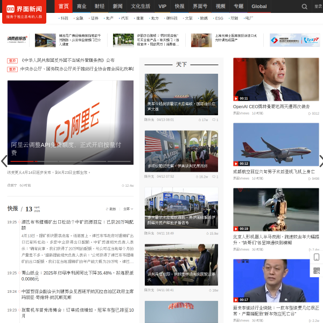Image resolution: width=323 pixels, height=323 pixels.
Task: Open first 要闻 headline about 中华人民共和国 regulation
Action: 68,60
